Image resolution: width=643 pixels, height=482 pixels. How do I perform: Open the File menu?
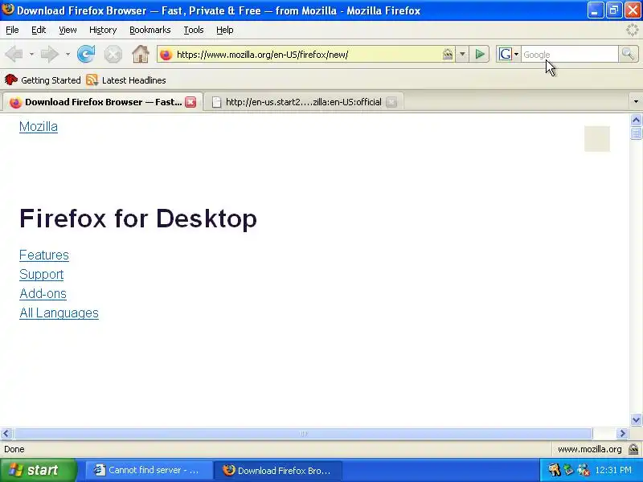click(x=12, y=30)
